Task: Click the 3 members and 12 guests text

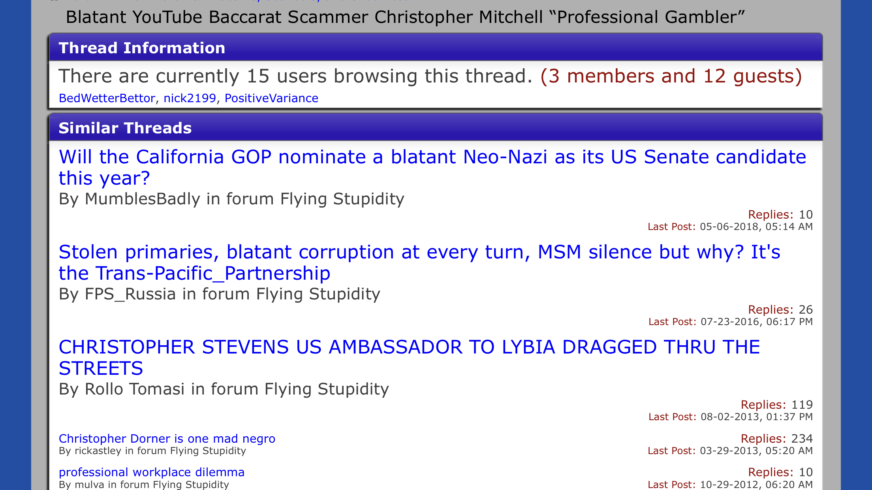Action: click(x=671, y=76)
